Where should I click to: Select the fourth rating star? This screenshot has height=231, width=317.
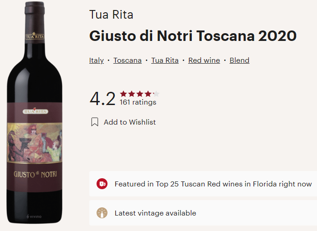point(148,94)
